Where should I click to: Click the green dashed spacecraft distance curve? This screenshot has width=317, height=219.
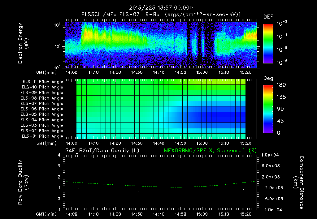tap(162, 187)
